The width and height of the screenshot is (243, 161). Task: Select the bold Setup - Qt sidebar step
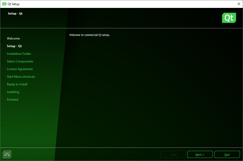click(x=14, y=46)
